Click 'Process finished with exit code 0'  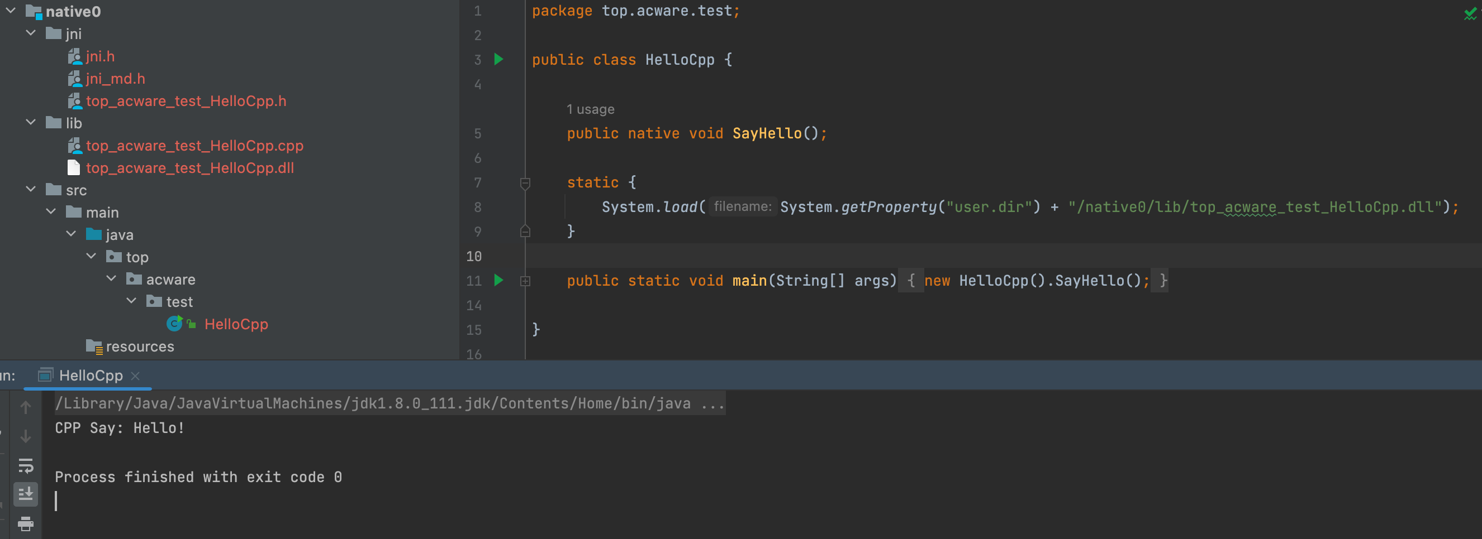(198, 477)
